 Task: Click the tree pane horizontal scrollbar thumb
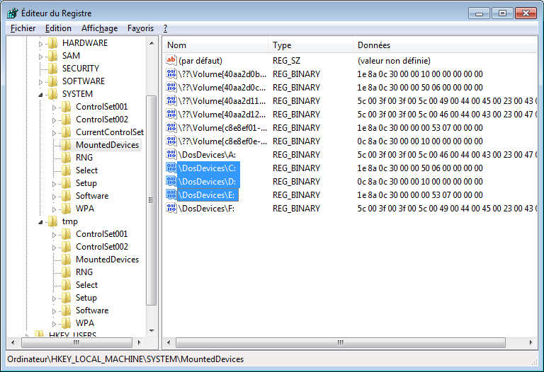coord(76,342)
